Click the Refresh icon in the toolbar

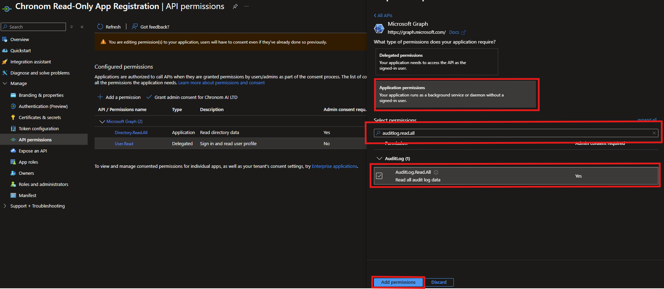tap(100, 27)
